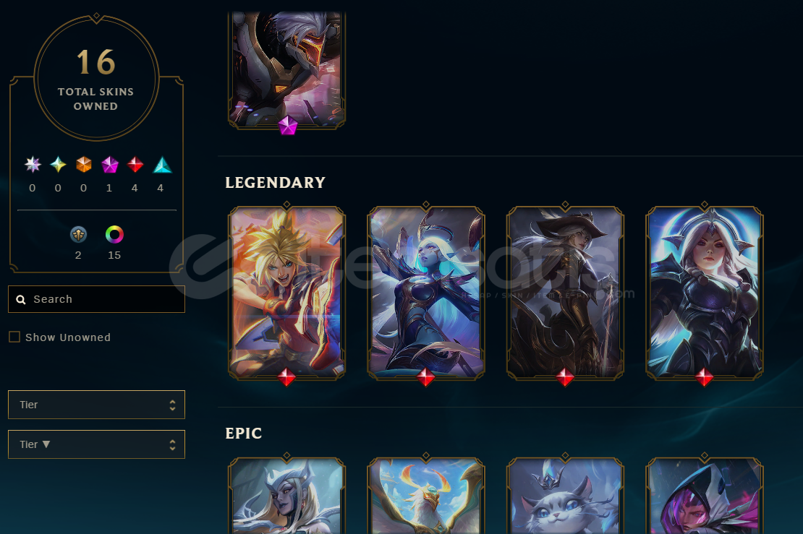Click the Transcendent star gem icon
This screenshot has height=534, width=803.
tap(33, 165)
